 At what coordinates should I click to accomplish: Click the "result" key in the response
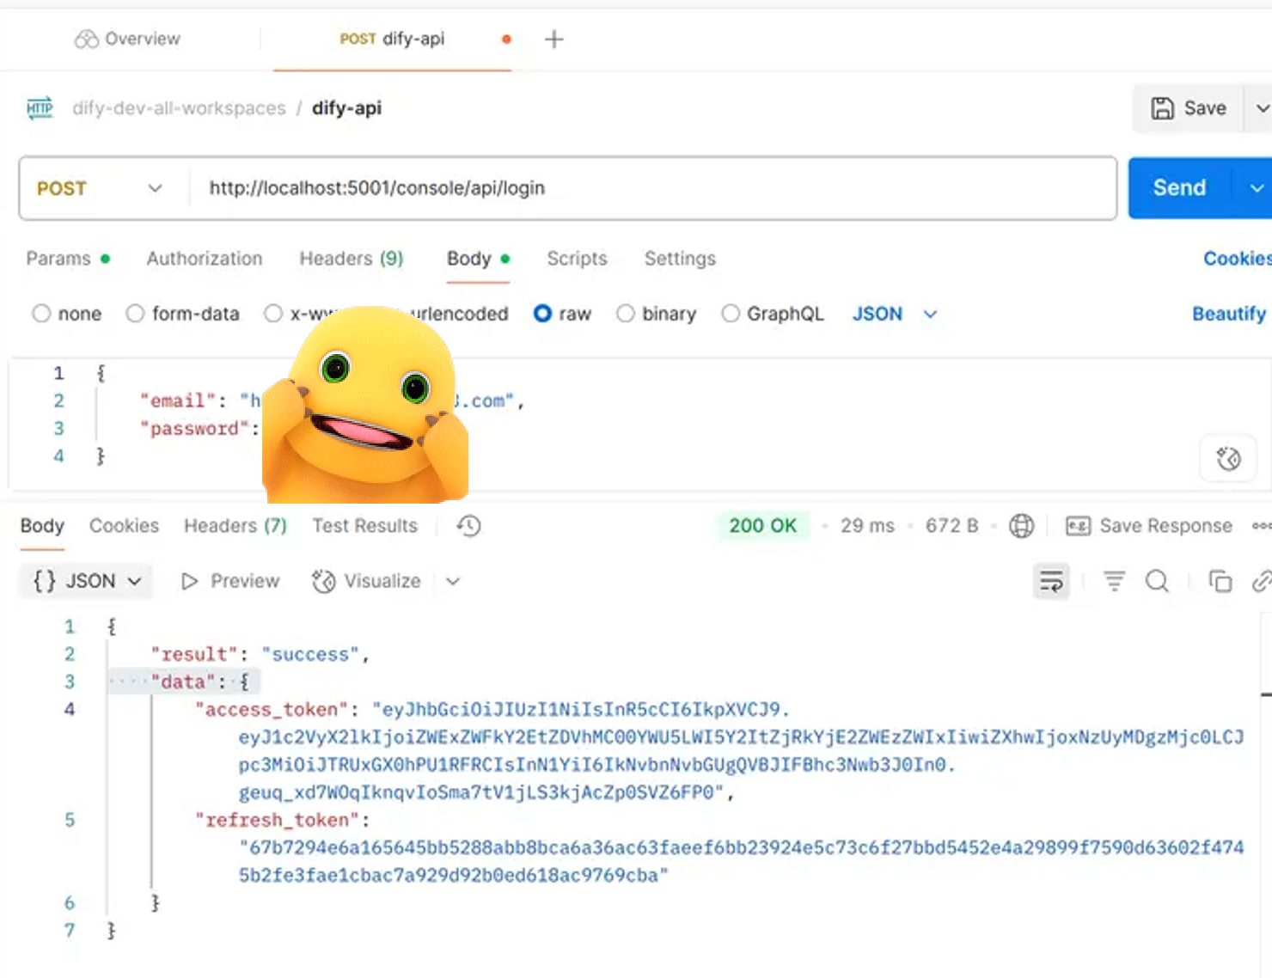click(194, 655)
